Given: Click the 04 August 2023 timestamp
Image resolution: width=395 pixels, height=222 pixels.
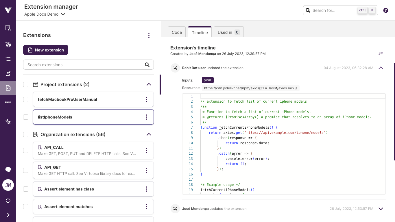Looking at the screenshot, I should 348,68.
